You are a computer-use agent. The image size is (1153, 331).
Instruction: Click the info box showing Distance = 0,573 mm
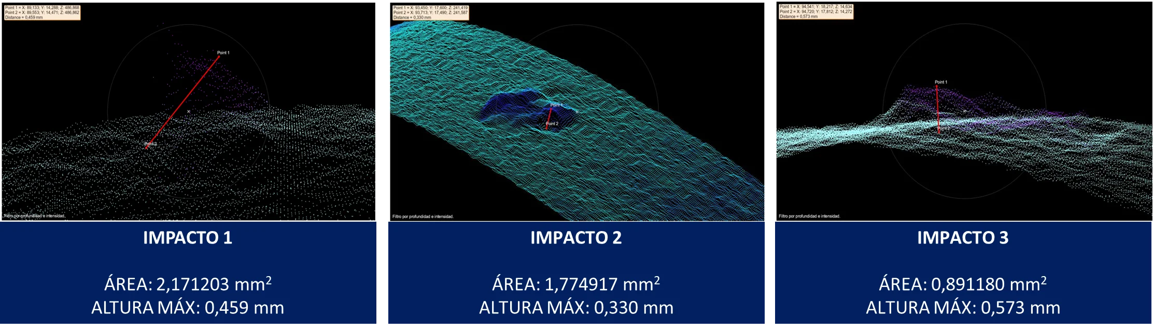click(x=815, y=12)
